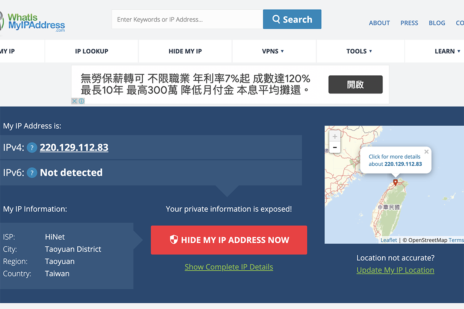
Task: Expand the LEARN dropdown menu
Action: 447,51
